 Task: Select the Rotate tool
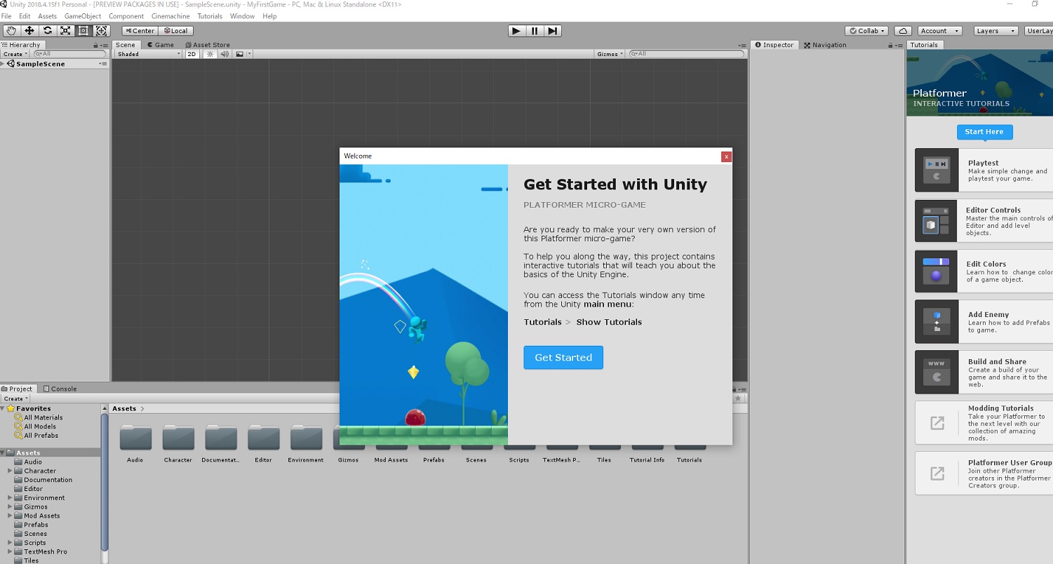tap(47, 30)
